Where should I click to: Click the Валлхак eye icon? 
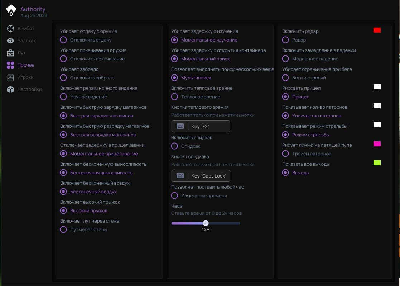(11, 41)
